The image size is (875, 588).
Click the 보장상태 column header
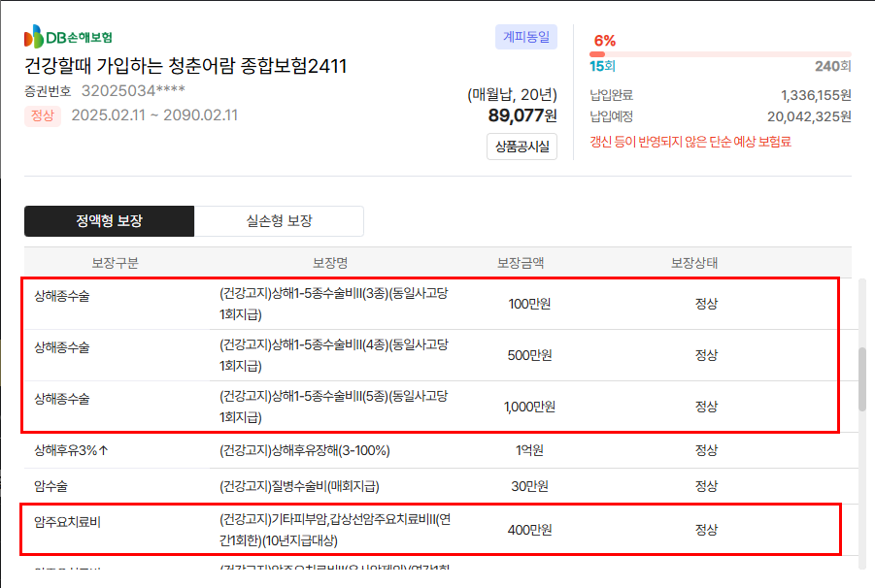[694, 263]
